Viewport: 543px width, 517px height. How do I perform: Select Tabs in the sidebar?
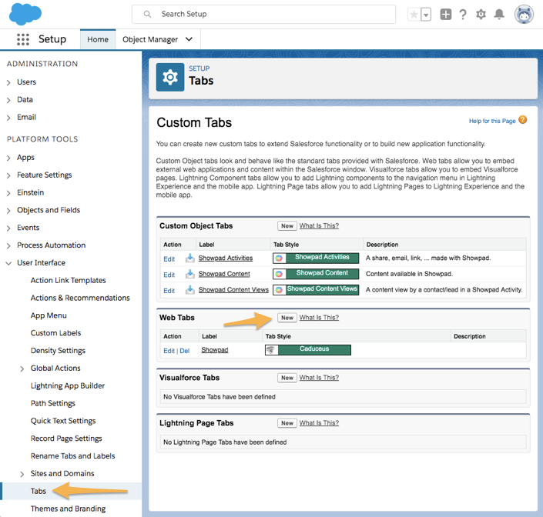click(39, 491)
